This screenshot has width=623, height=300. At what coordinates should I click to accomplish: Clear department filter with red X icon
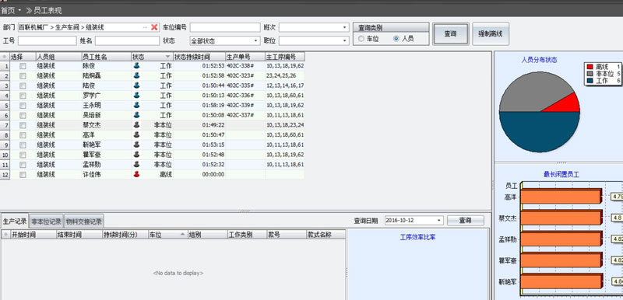click(x=154, y=27)
